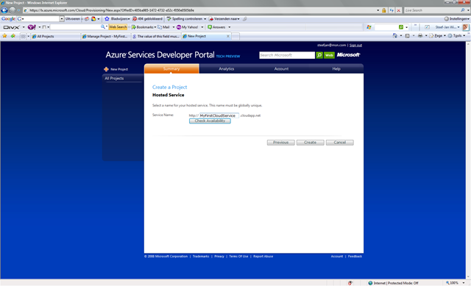Image resolution: width=471 pixels, height=286 pixels.
Task: Click the Microsoft logo in portal header
Action: (348, 55)
